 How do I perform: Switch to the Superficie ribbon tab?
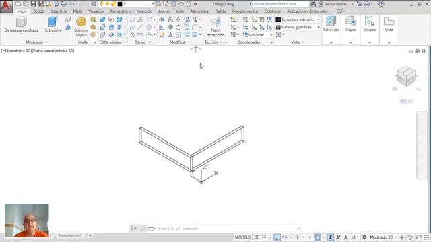click(x=59, y=11)
